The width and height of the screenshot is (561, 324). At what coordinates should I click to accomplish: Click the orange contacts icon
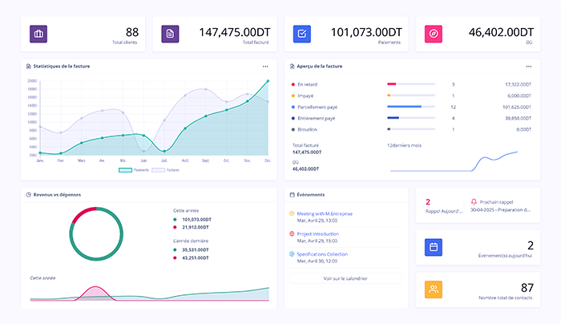[434, 289]
